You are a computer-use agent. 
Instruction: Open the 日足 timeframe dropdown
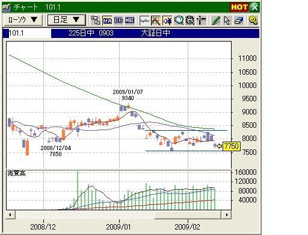(x=67, y=20)
